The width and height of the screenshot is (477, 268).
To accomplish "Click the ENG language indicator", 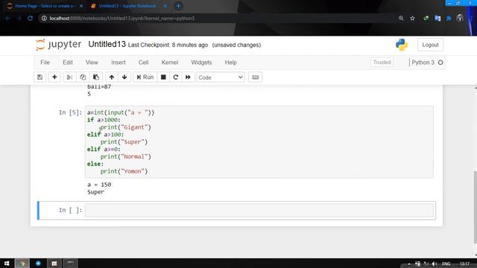I will click(446, 264).
